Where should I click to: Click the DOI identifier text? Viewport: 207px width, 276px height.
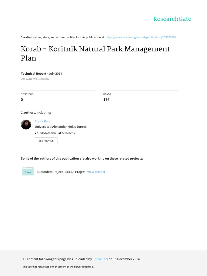[x=35, y=79]
